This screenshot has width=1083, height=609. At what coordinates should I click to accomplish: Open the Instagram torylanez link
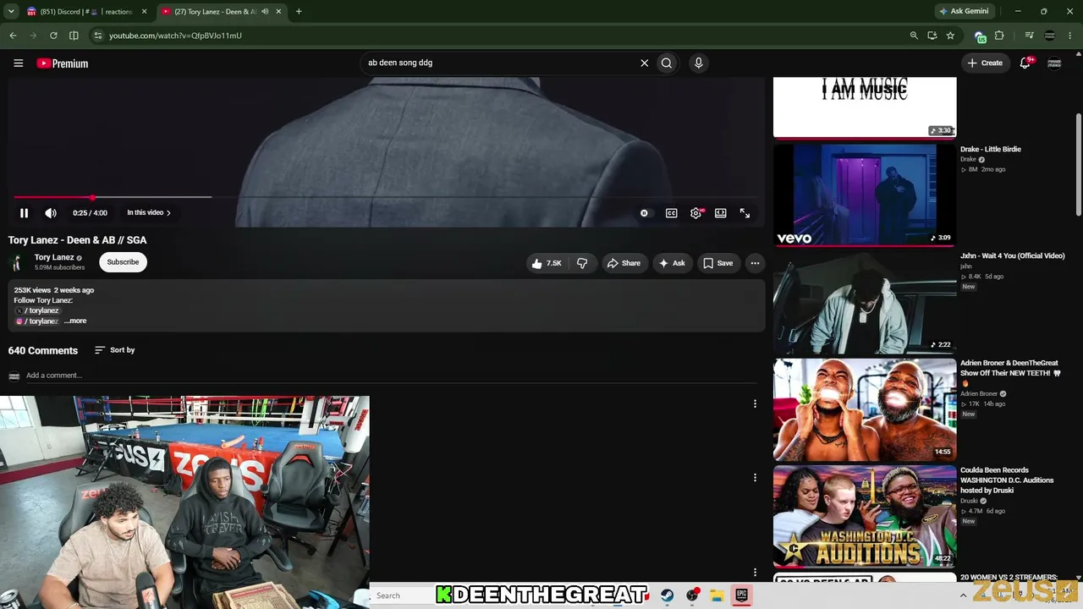tap(37, 321)
